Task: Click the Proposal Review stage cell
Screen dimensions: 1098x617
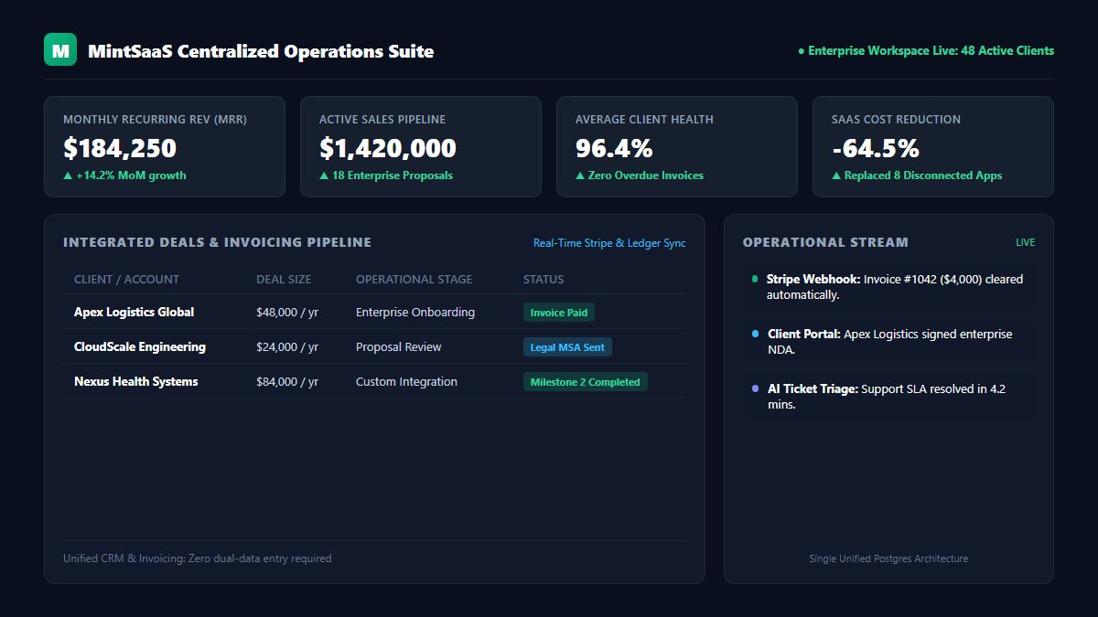Action: (x=399, y=347)
